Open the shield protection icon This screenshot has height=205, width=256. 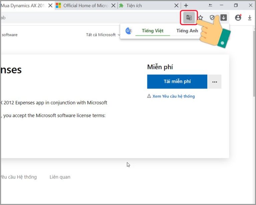(212, 17)
